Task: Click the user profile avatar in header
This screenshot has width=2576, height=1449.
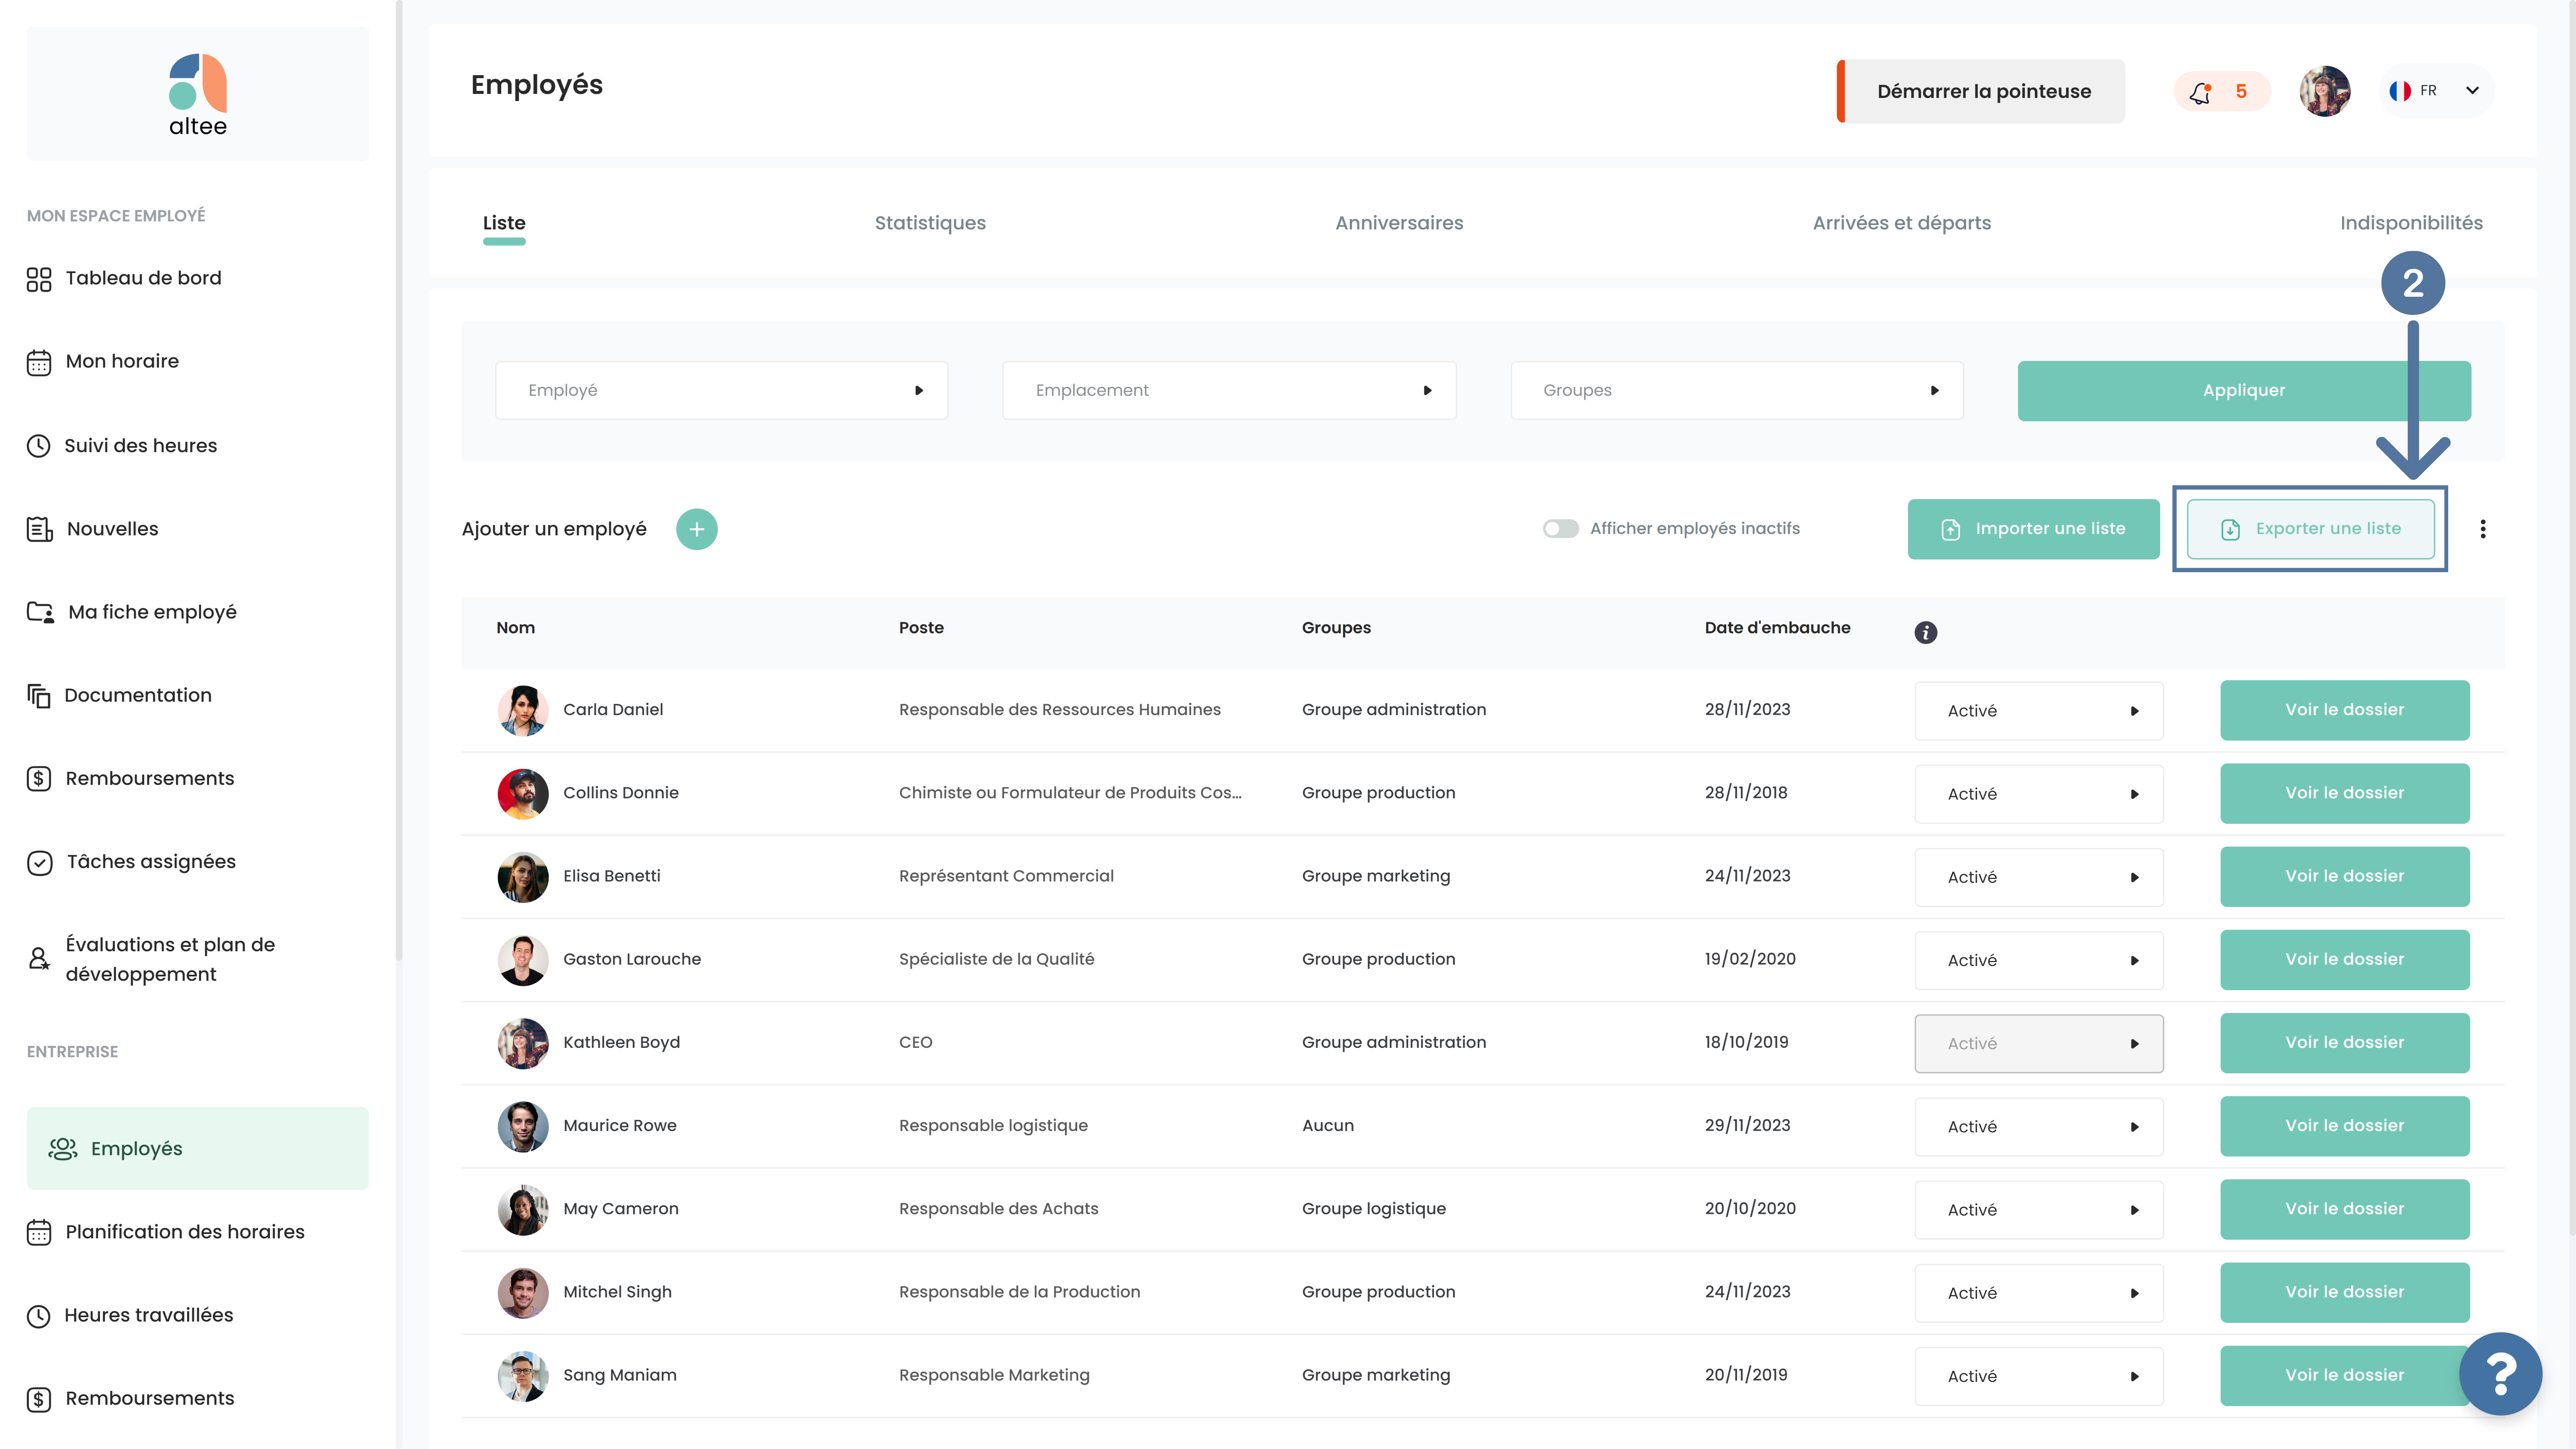Action: 2325,91
